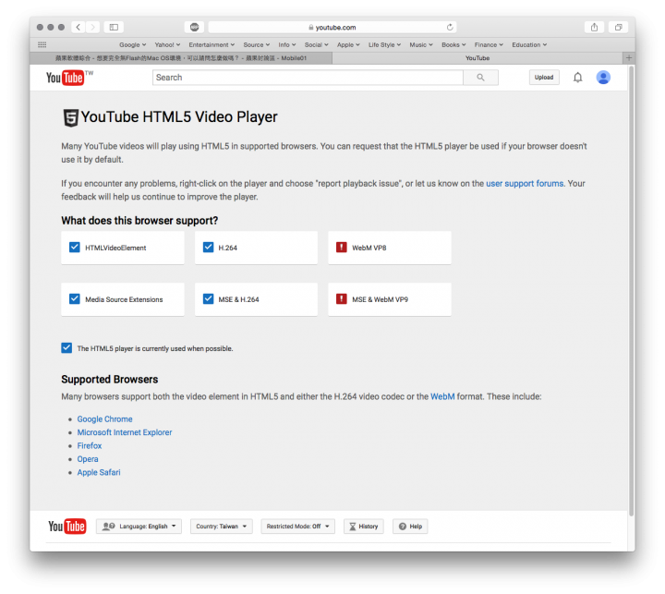Show all tabs overview
Screen dimensions: 665x594
pyautogui.click(x=618, y=27)
